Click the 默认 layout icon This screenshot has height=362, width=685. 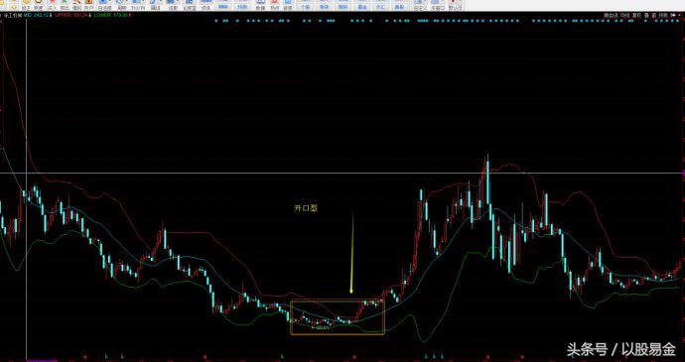[x=456, y=5]
